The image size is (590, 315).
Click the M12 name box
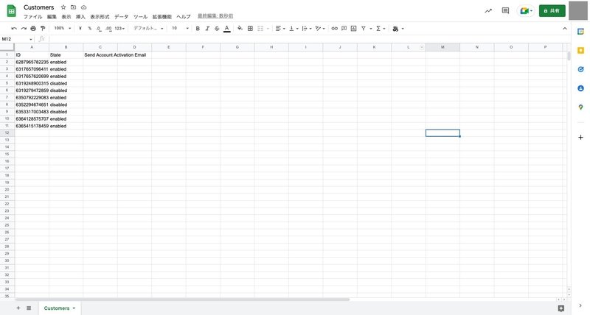point(17,39)
